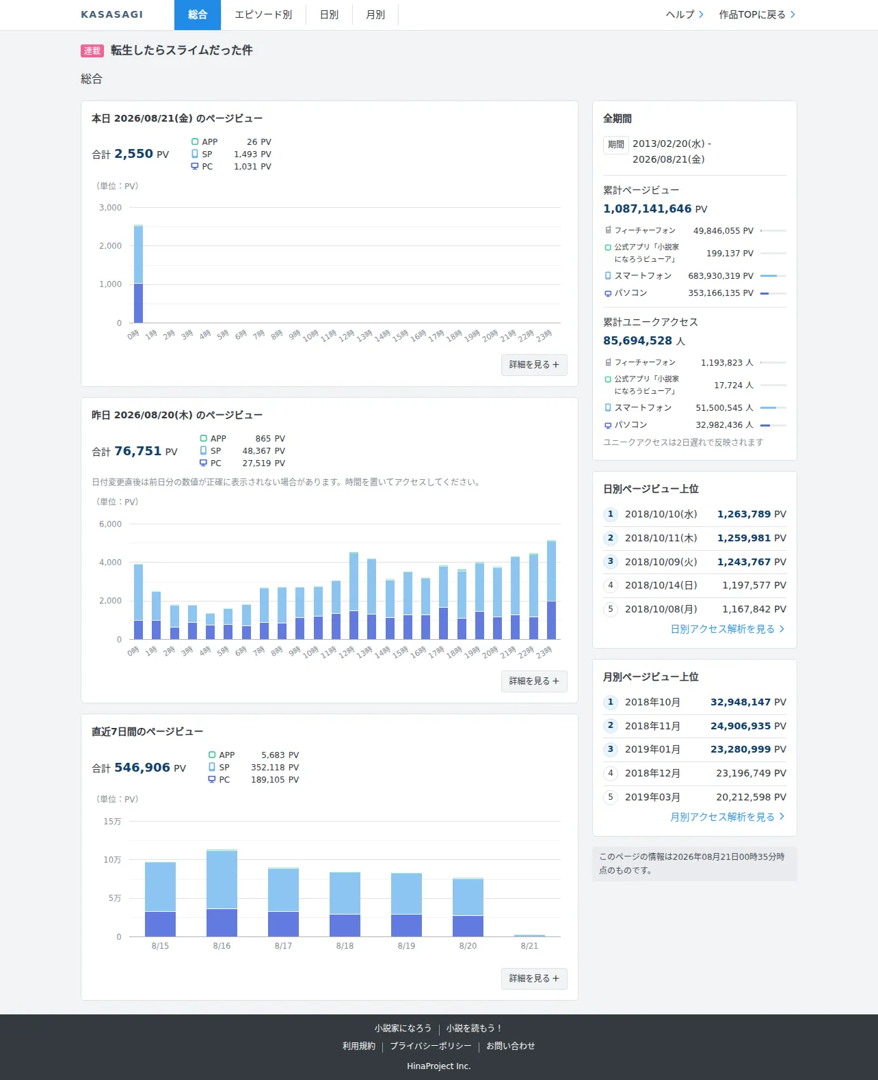Go back via 作品TOPに戻る link
This screenshot has width=878, height=1080.
pyautogui.click(x=757, y=14)
